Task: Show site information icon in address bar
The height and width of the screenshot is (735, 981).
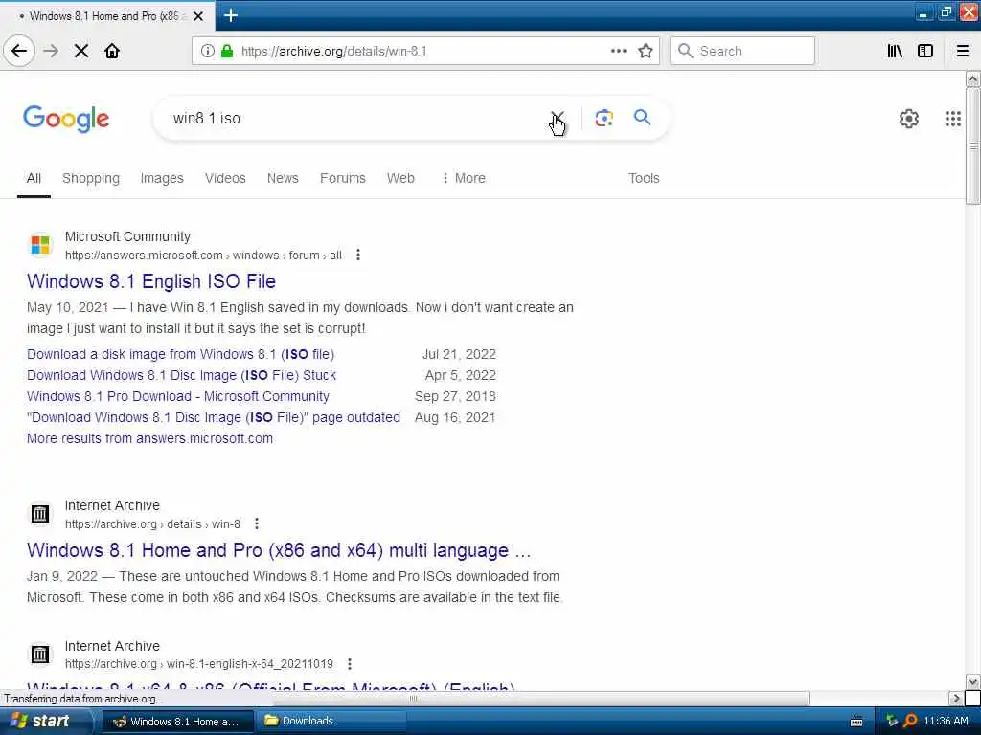Action: click(x=207, y=51)
